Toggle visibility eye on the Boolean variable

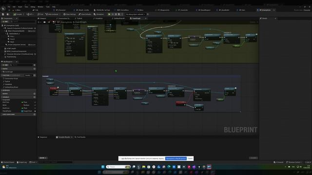click(35, 105)
